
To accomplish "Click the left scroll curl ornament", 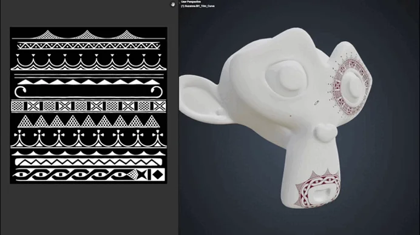I will 21,91.
